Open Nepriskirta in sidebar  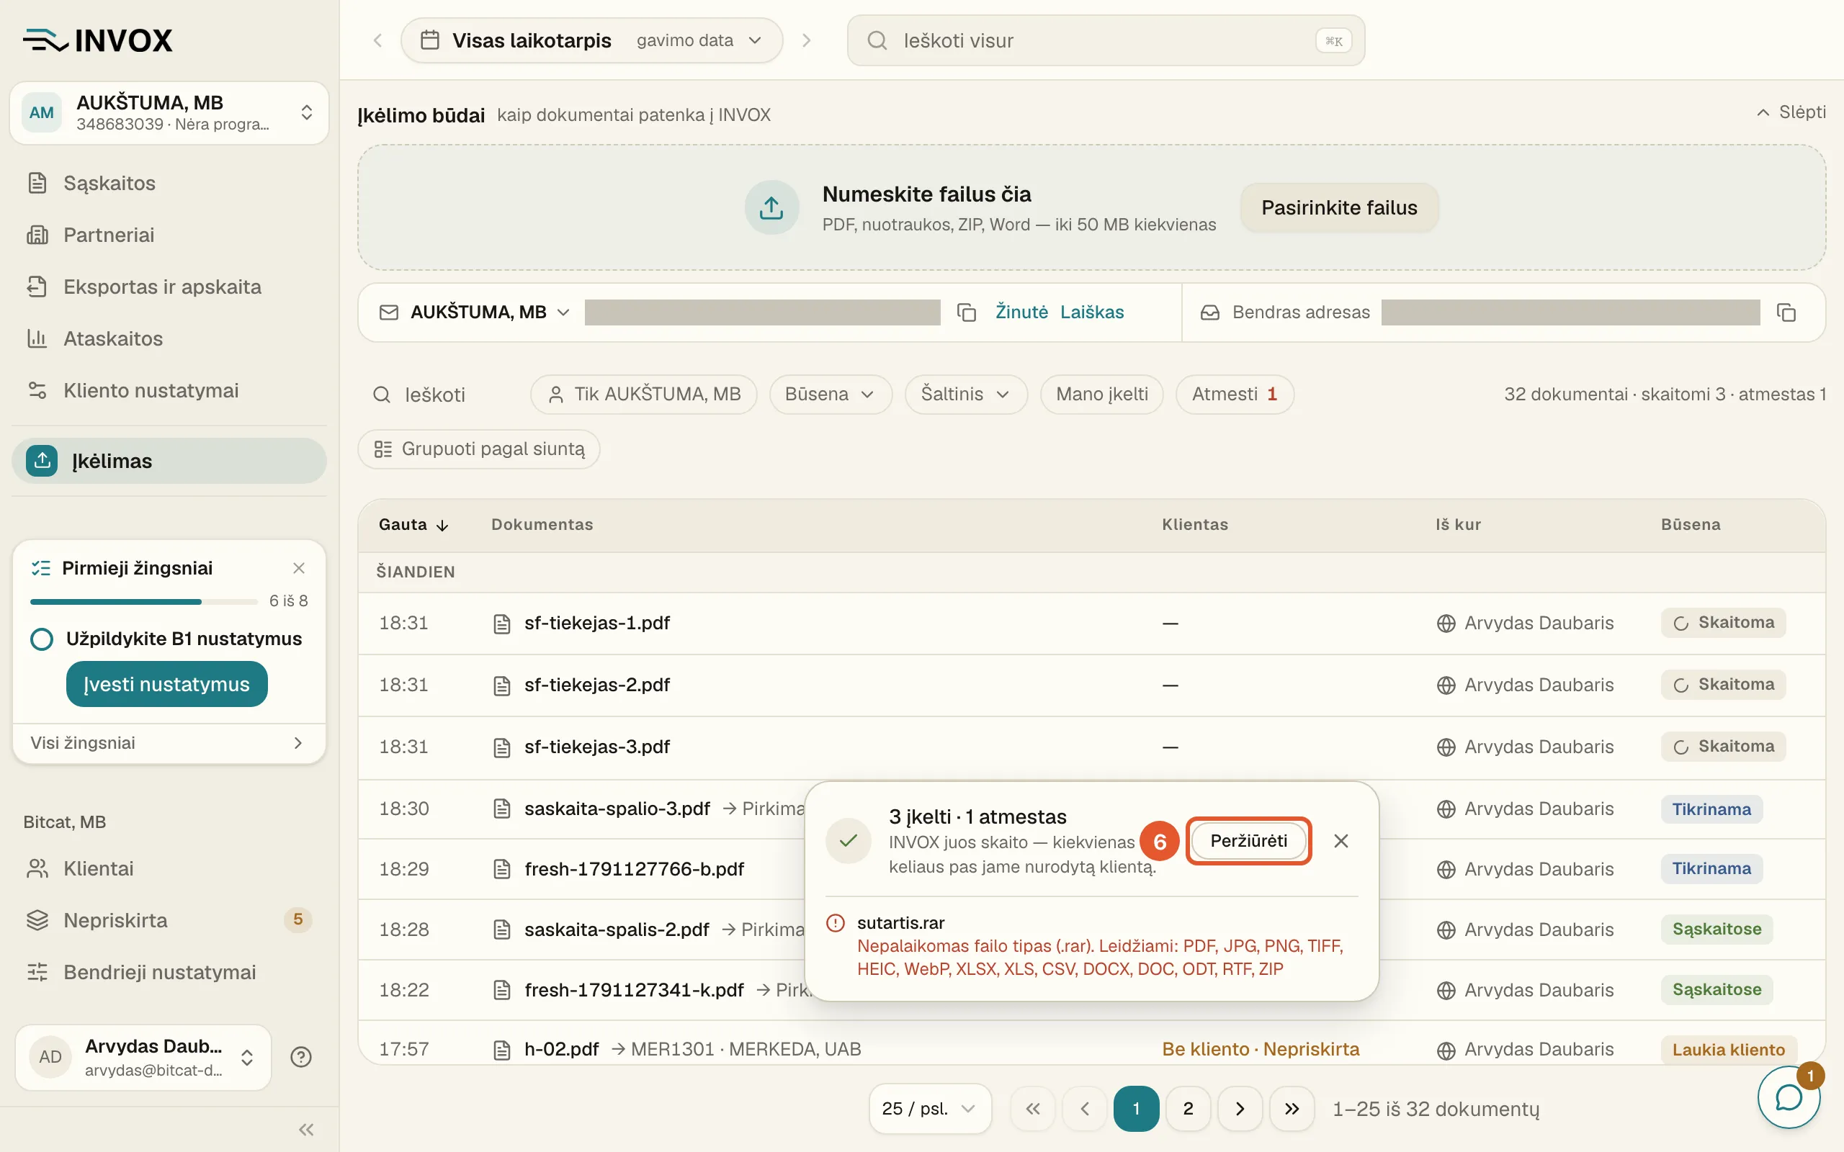(169, 920)
